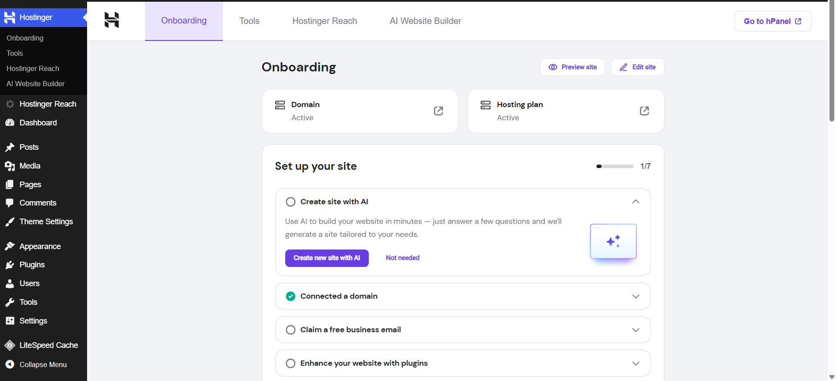Expand Enhance your website with plugins section

point(636,364)
